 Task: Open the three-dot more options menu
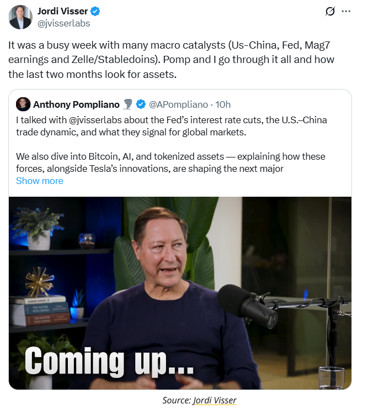point(346,11)
